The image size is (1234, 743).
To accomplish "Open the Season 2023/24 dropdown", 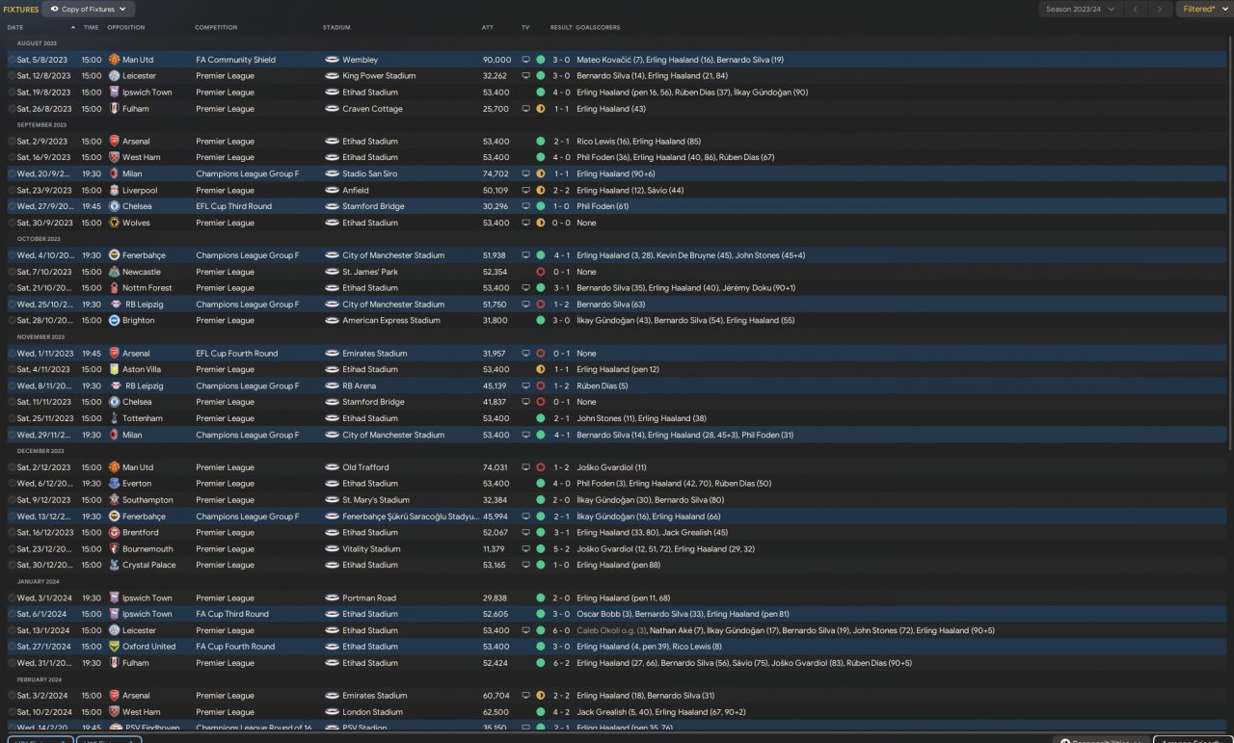I will click(x=1083, y=10).
